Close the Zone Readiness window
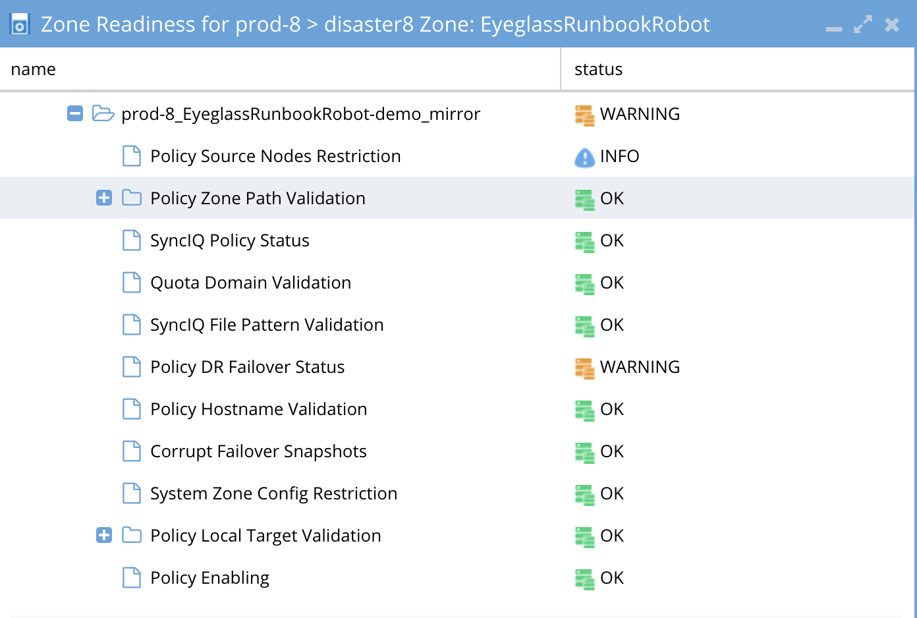Viewport: 917px width, 618px height. coord(892,25)
